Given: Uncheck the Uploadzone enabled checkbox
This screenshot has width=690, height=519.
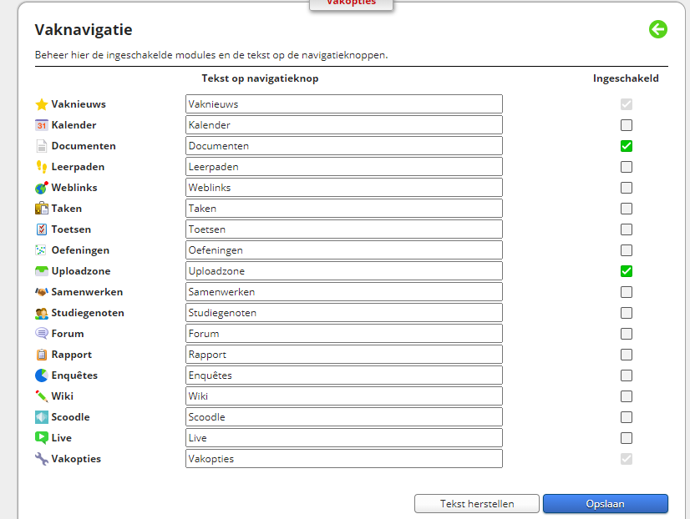Looking at the screenshot, I should [x=627, y=271].
